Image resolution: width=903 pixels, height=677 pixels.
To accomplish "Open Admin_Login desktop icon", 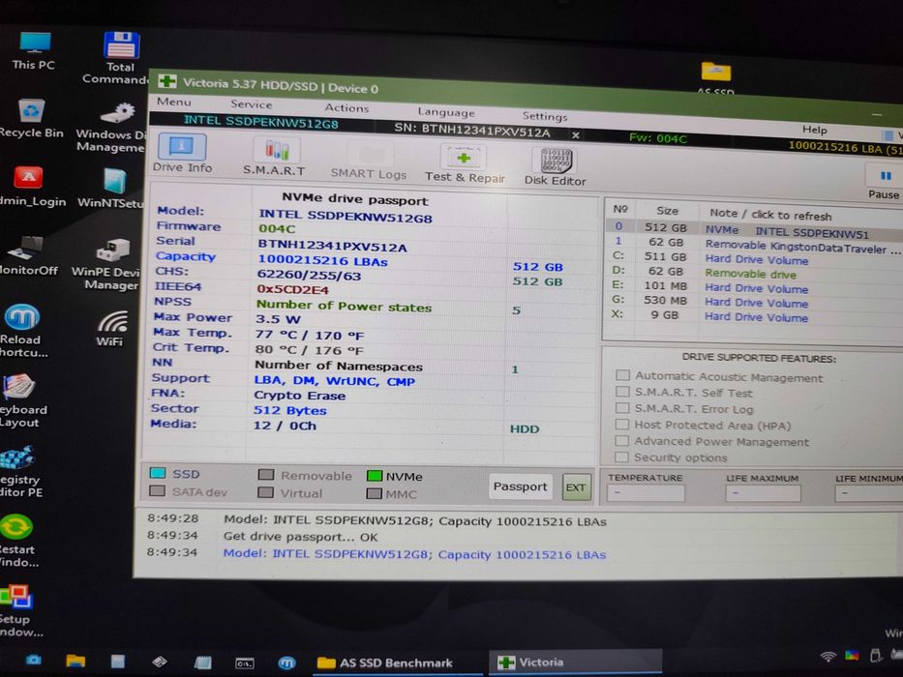I will coord(28,177).
